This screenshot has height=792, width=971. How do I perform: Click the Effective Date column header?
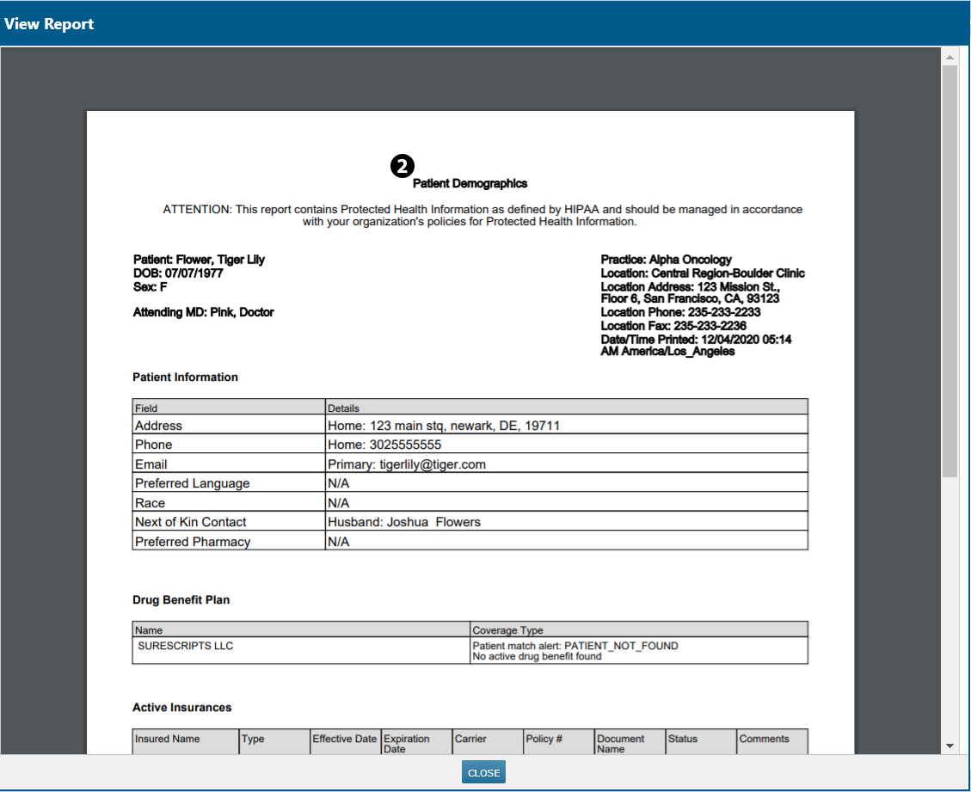tap(344, 739)
